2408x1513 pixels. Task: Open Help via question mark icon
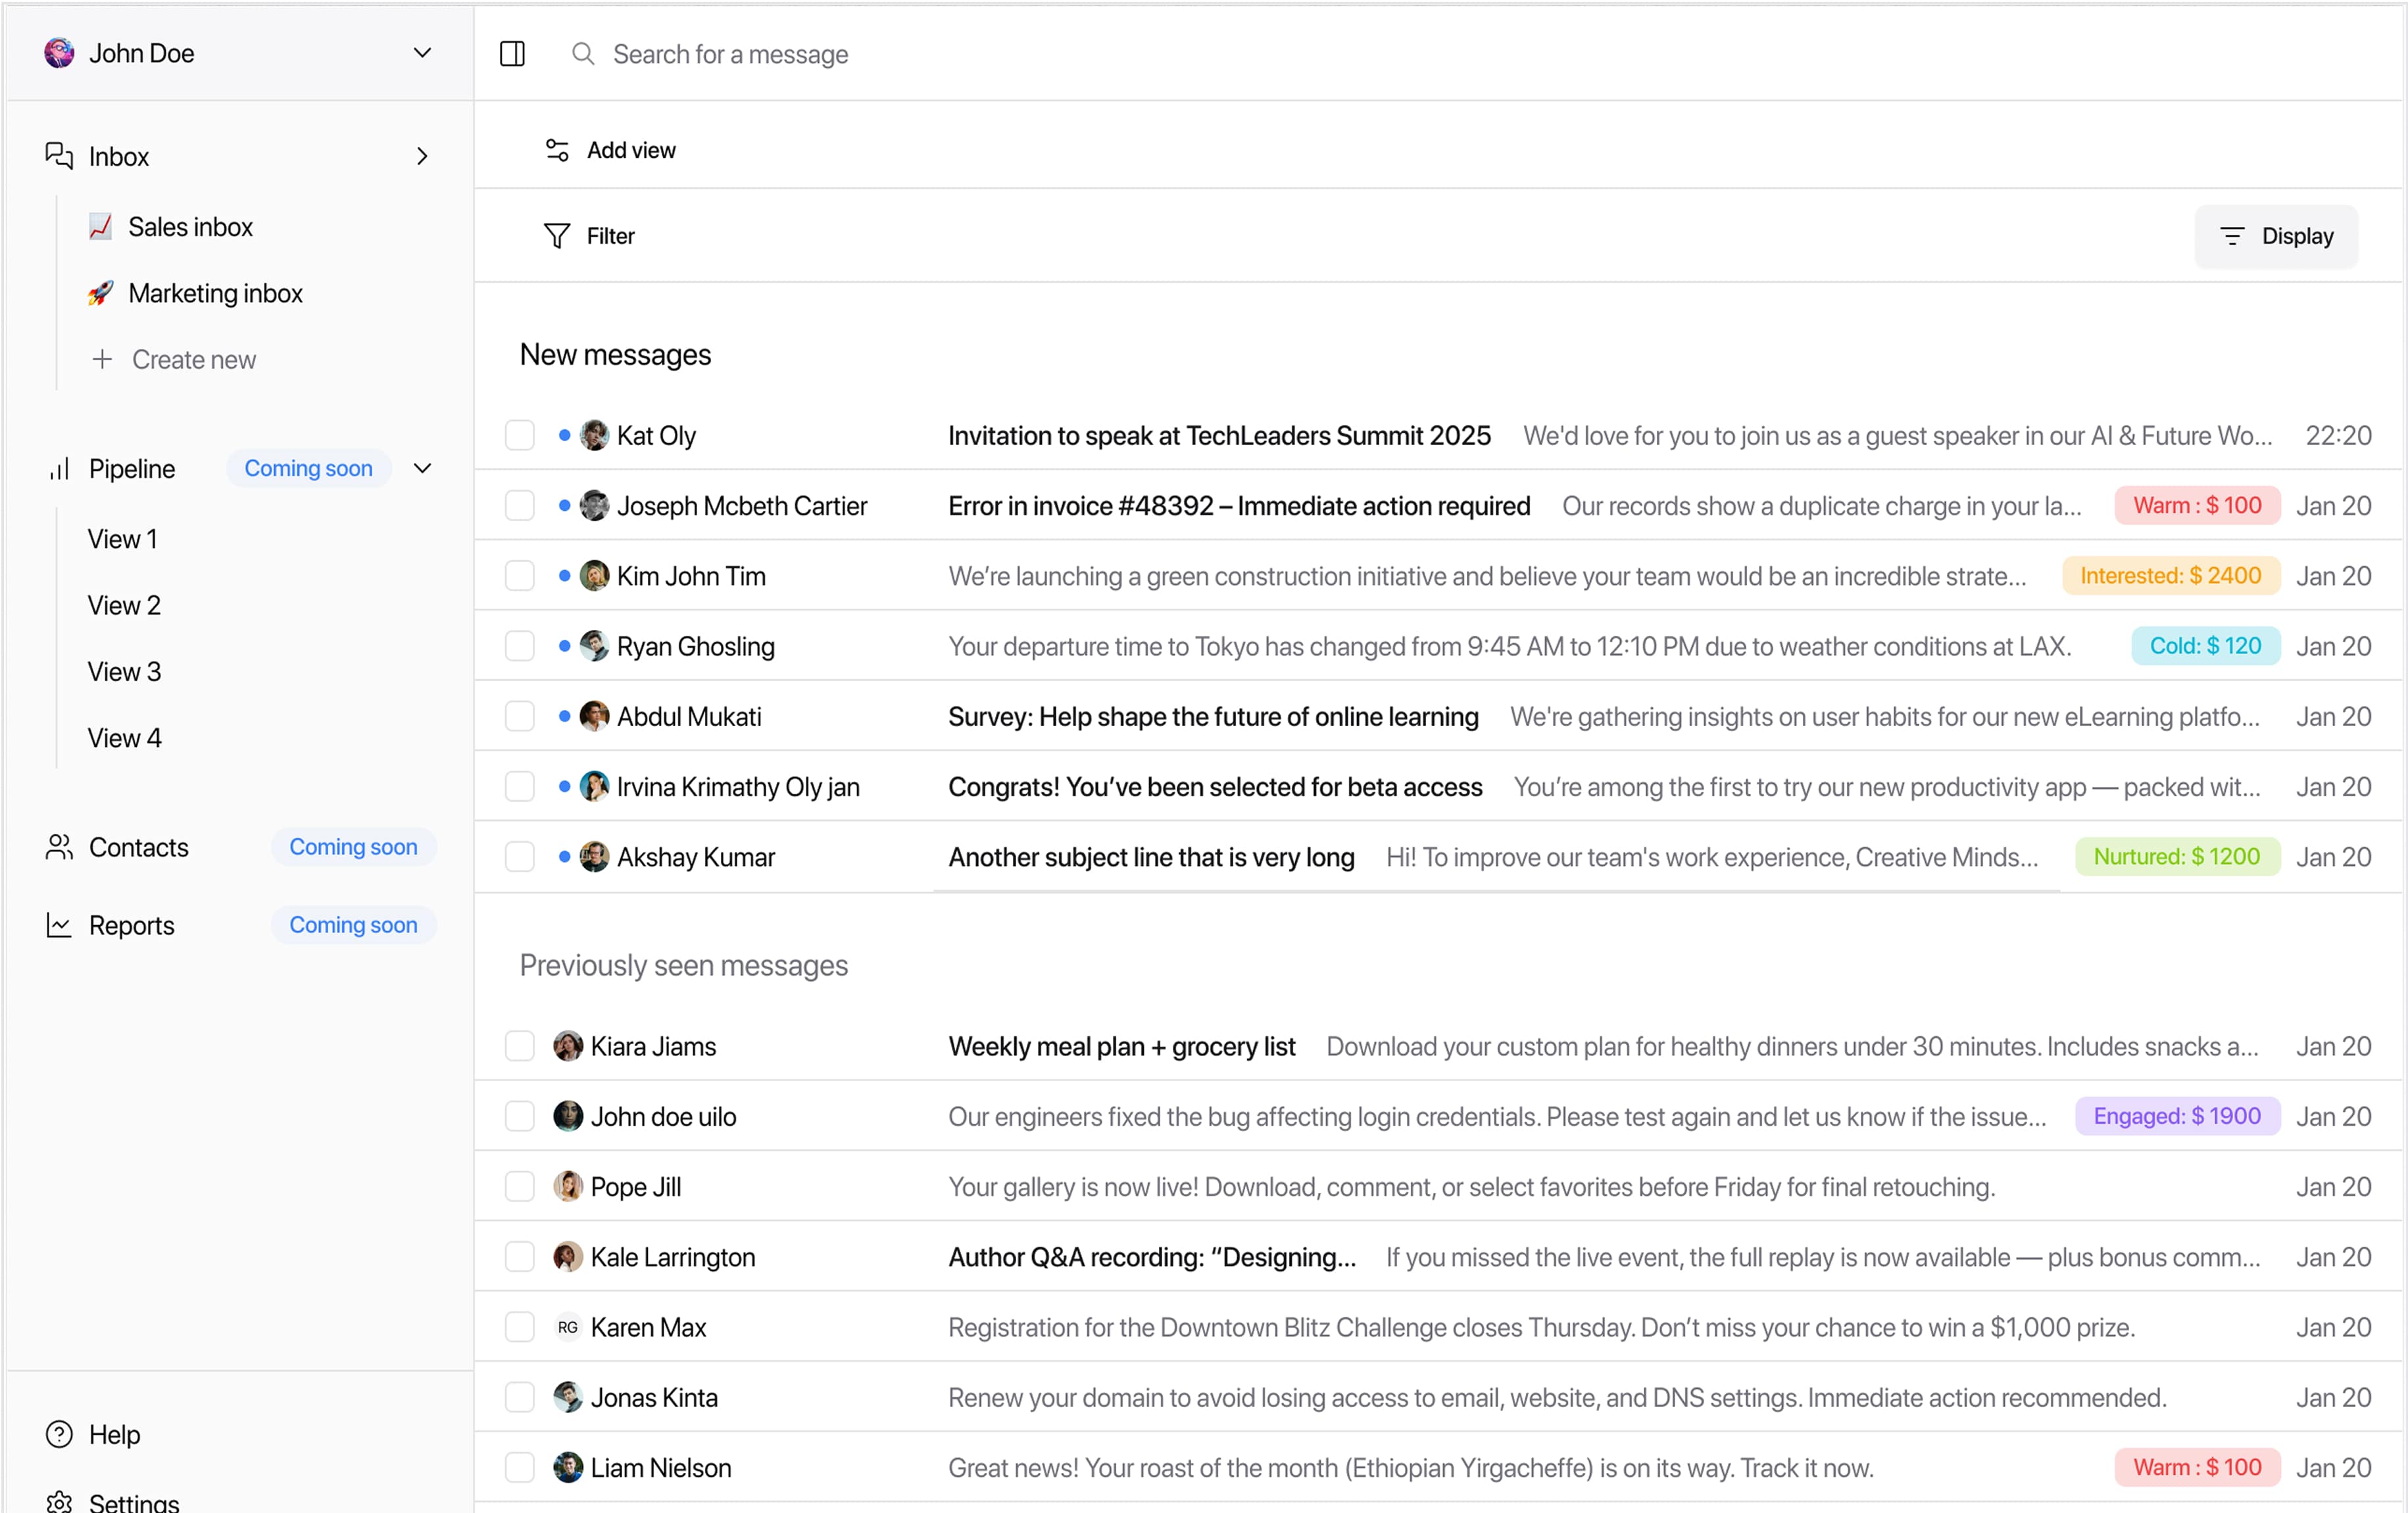point(59,1434)
